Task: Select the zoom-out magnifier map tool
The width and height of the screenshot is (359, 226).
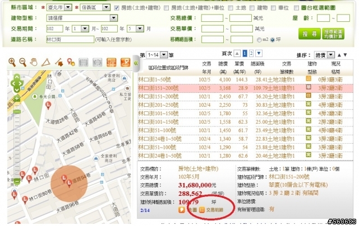Action: [x=22, y=62]
